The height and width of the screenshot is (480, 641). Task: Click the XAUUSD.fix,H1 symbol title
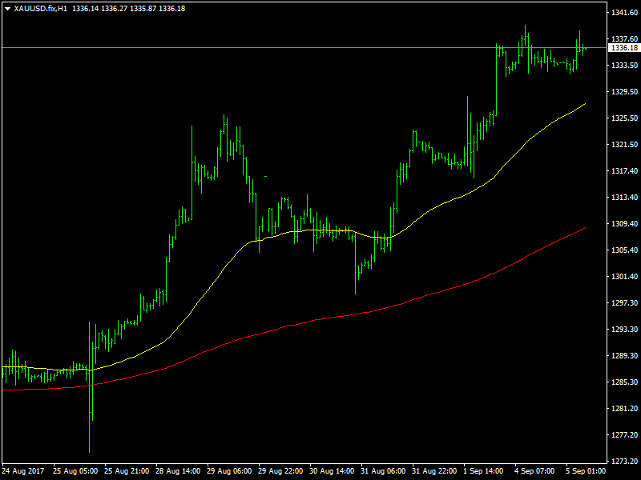tap(41, 9)
